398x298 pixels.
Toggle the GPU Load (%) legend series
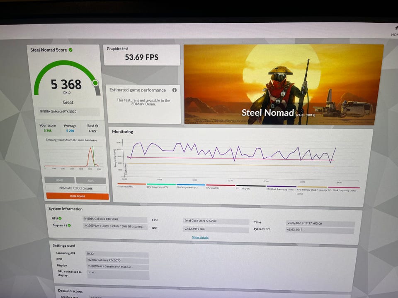click(221, 187)
